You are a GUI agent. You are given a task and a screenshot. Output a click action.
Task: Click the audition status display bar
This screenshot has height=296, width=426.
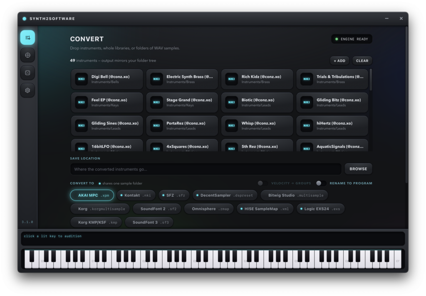tap(213, 239)
